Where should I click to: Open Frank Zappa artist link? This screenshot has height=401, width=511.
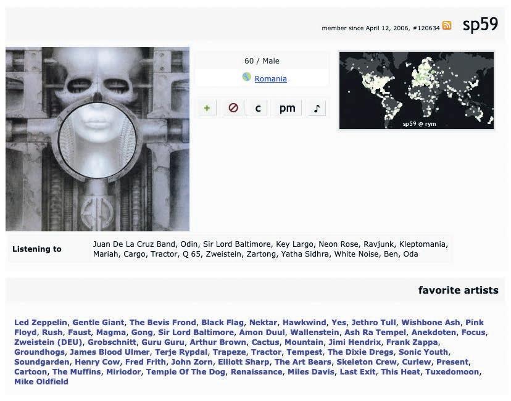(412, 342)
